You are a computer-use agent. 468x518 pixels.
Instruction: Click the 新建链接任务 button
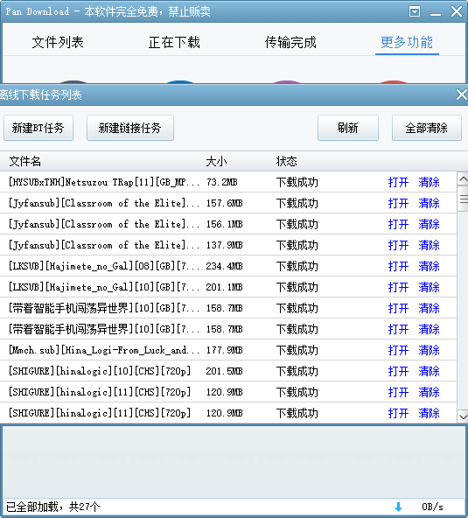coord(130,128)
